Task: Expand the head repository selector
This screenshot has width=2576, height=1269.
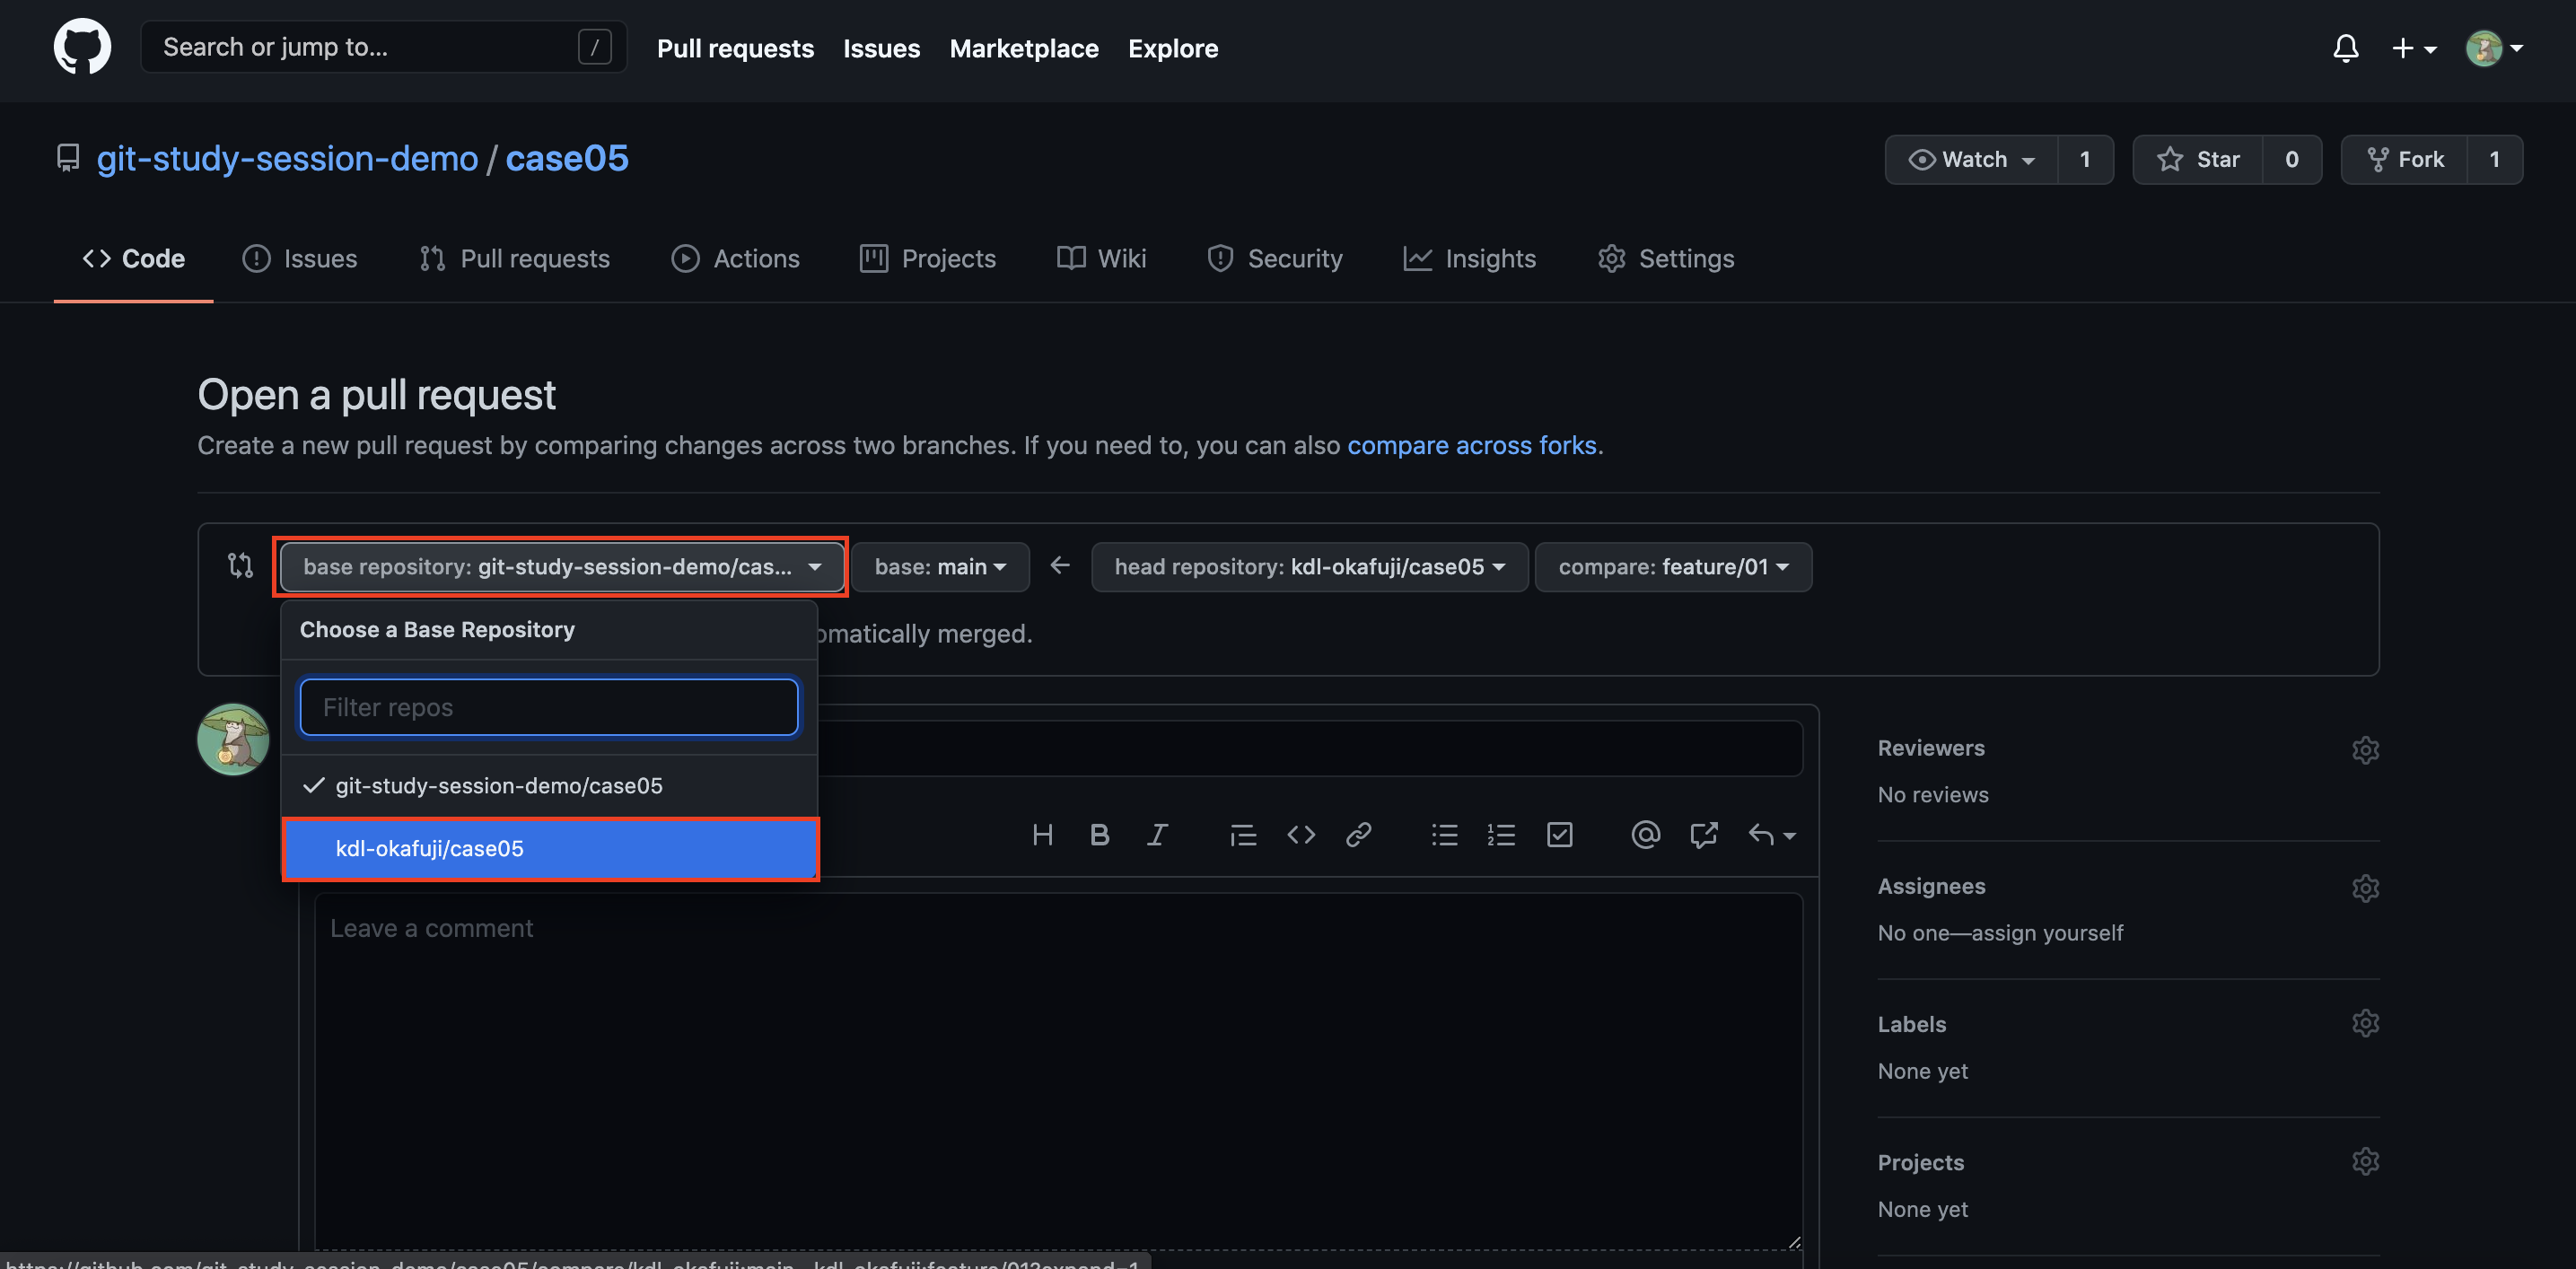Action: pyautogui.click(x=1308, y=566)
